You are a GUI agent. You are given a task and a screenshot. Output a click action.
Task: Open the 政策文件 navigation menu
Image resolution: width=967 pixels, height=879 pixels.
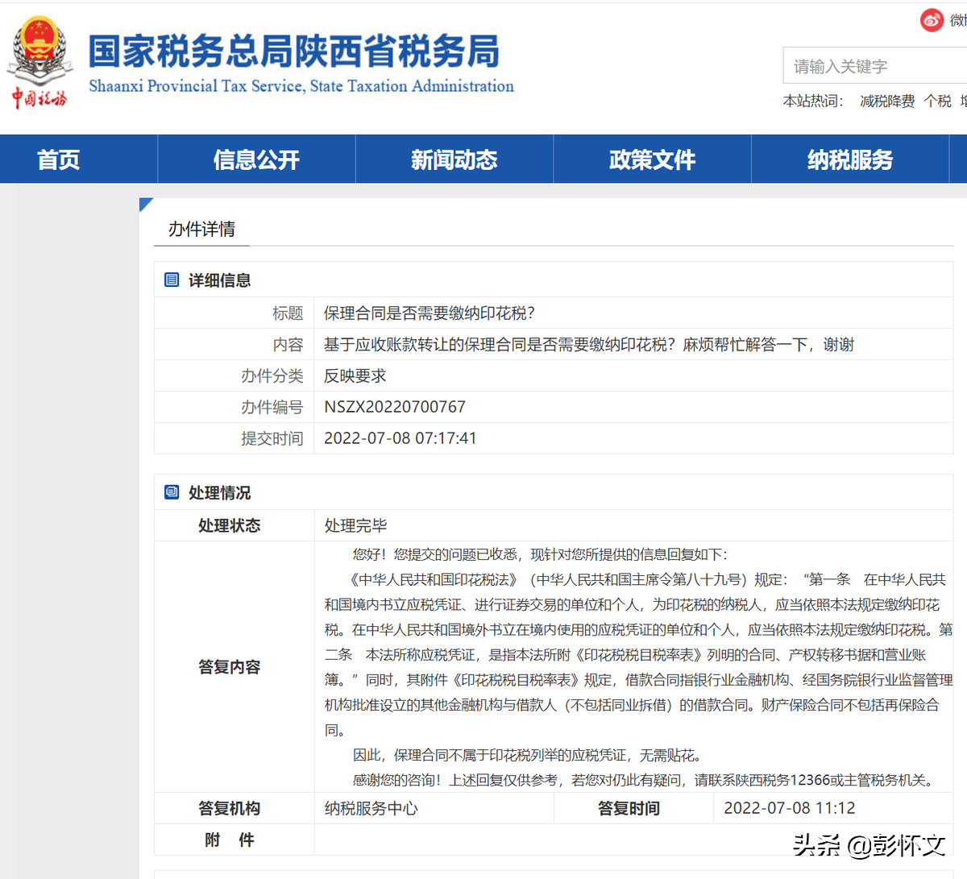651,159
